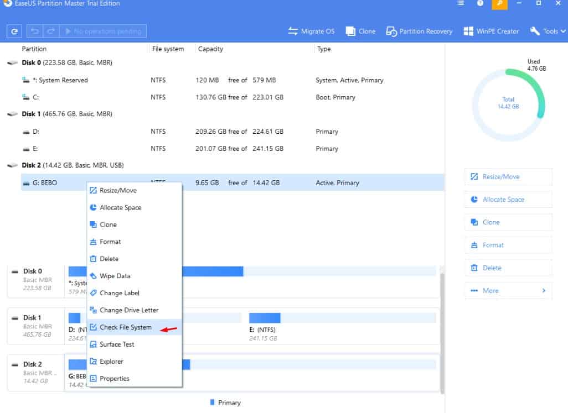Image resolution: width=568 pixels, height=413 pixels.
Task: Click the usage donut chart
Action: pyautogui.click(x=509, y=104)
